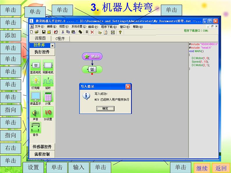Screen dimensions: 231x173
Task: Open the 程序下载(D) menu
Action: point(109,27)
